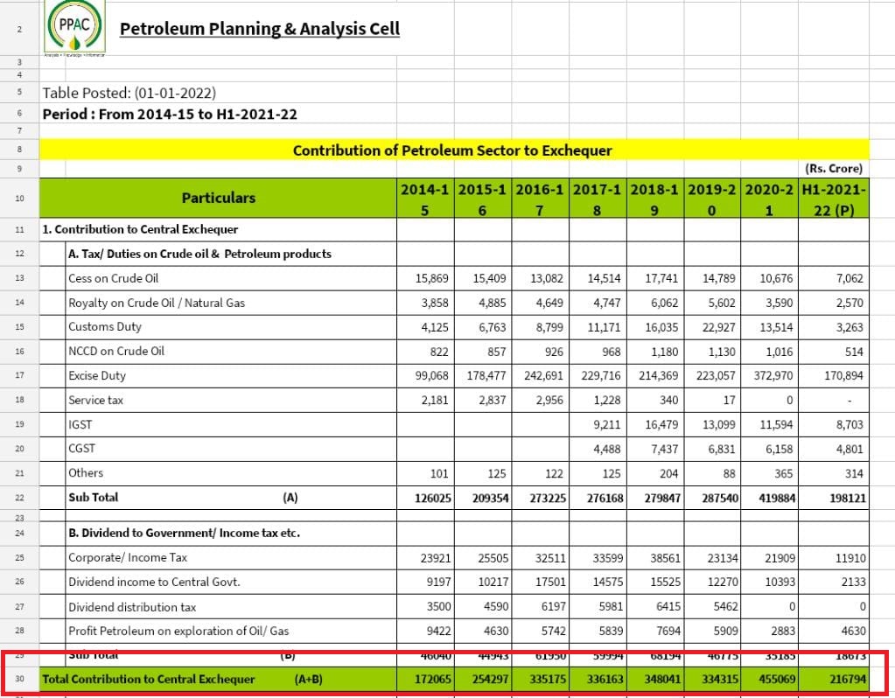Screen dimensions: 895x698
Task: Select the '1. Contribution to Central Exchequer' cell
Action: pos(218,229)
